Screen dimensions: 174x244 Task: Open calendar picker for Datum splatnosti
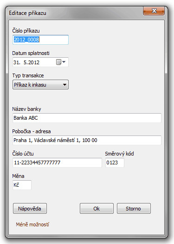tap(61, 62)
